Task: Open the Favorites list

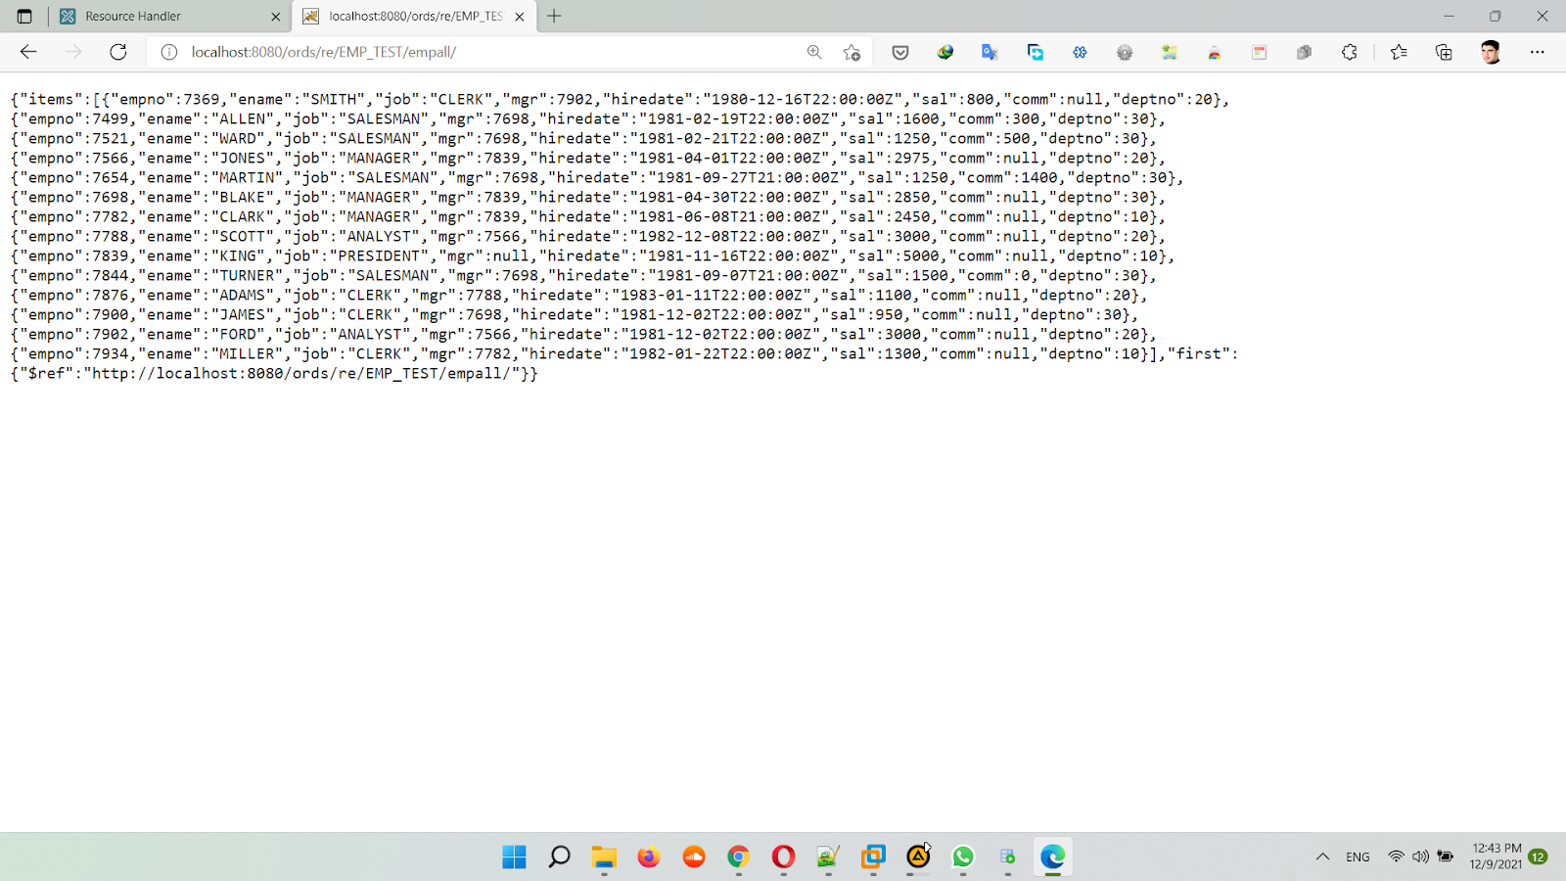Action: click(1399, 53)
